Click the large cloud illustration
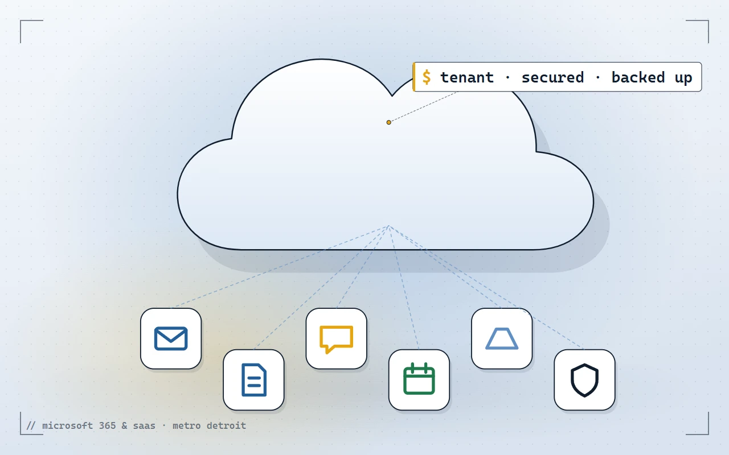The image size is (729, 455). click(385, 154)
